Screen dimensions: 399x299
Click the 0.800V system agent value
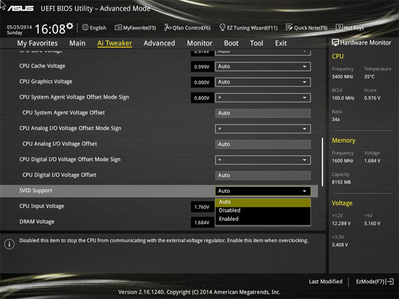point(202,98)
